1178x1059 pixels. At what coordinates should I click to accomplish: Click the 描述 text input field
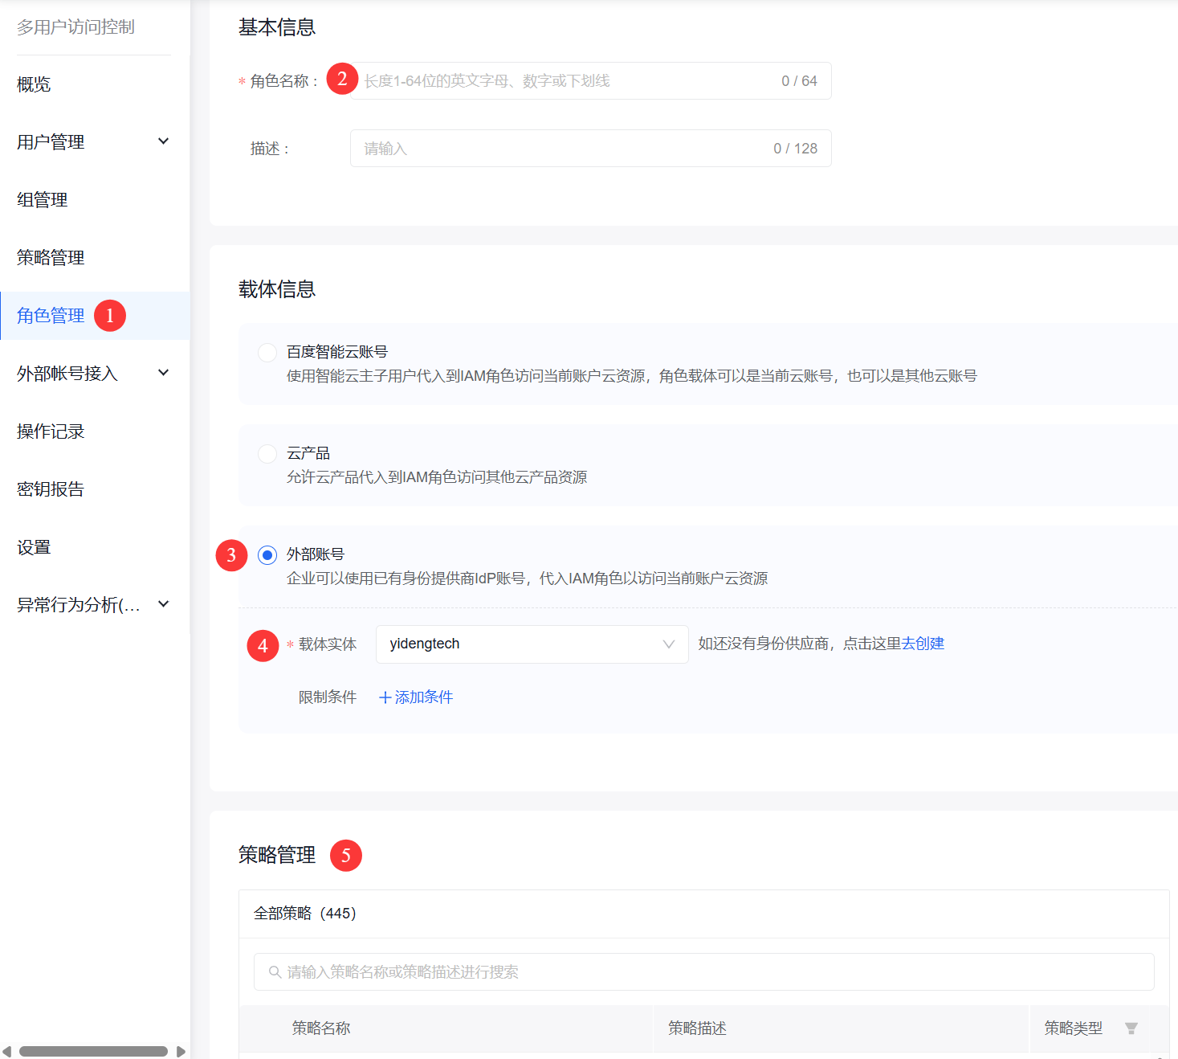pyautogui.click(x=562, y=149)
